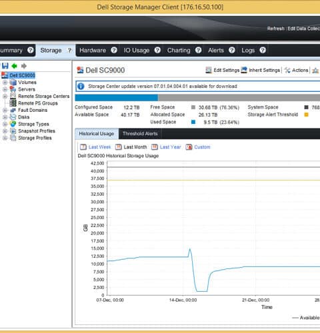
Task: Expand the Servers tree node
Action: [x=5, y=89]
